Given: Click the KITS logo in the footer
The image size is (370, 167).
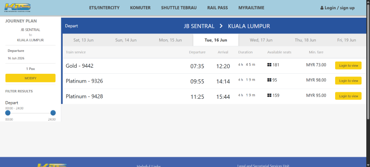Looking at the screenshot, I should [x=52, y=165].
